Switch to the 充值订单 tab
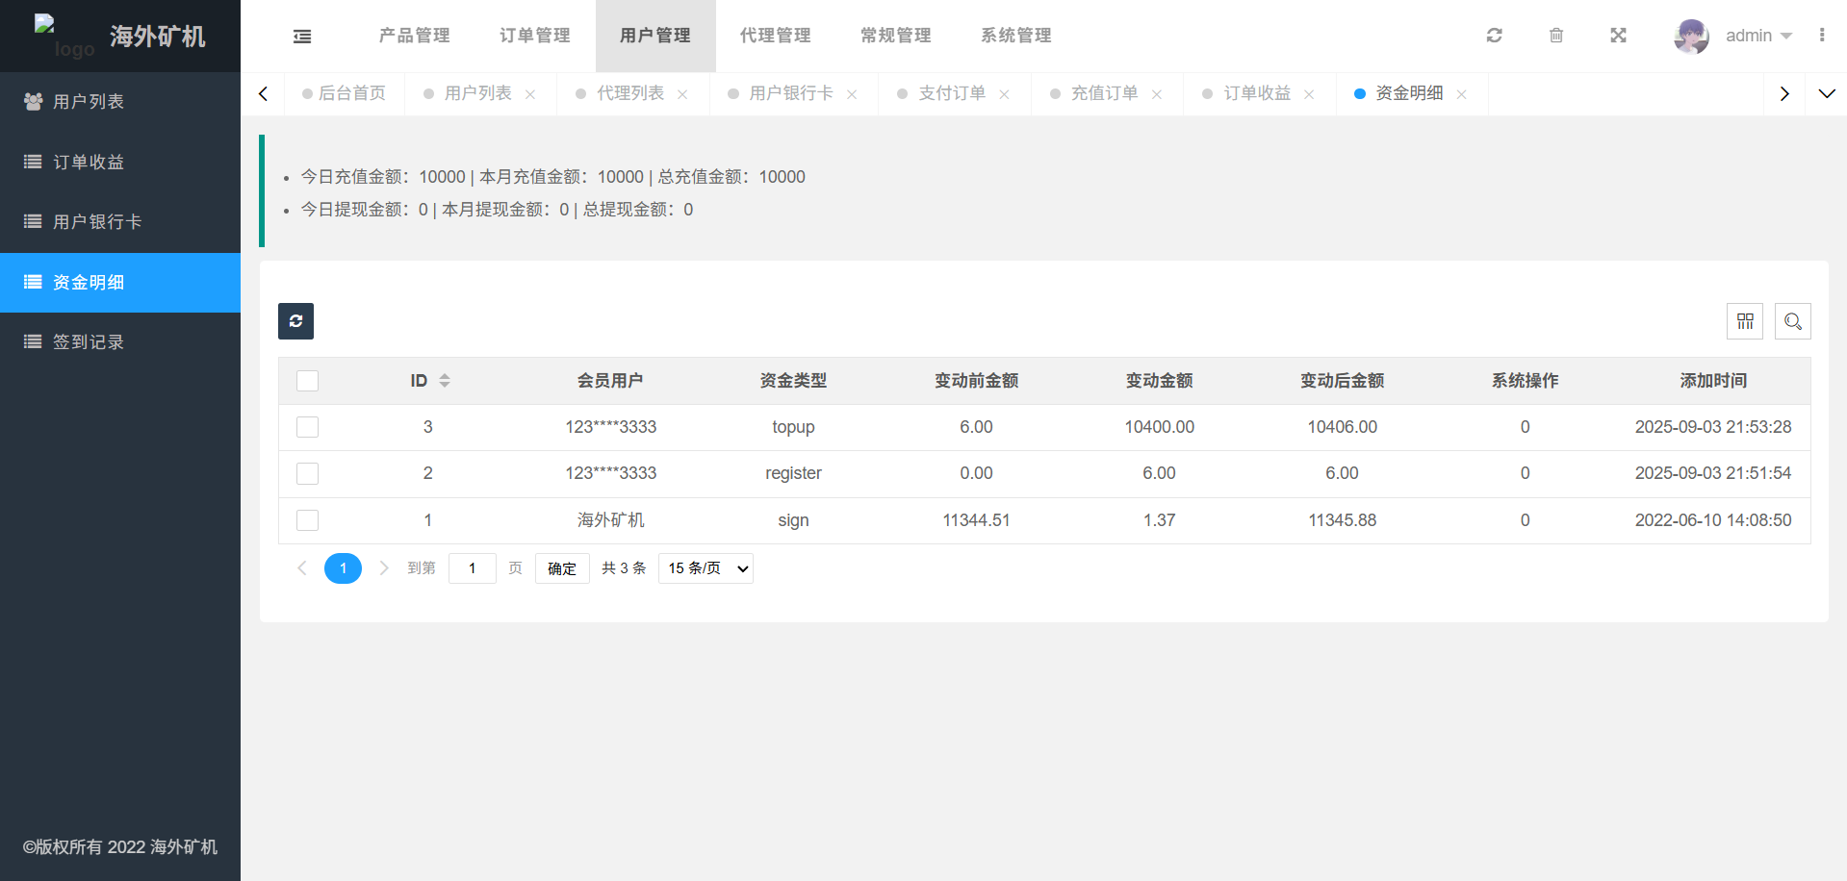The height and width of the screenshot is (881, 1847). tap(1104, 93)
